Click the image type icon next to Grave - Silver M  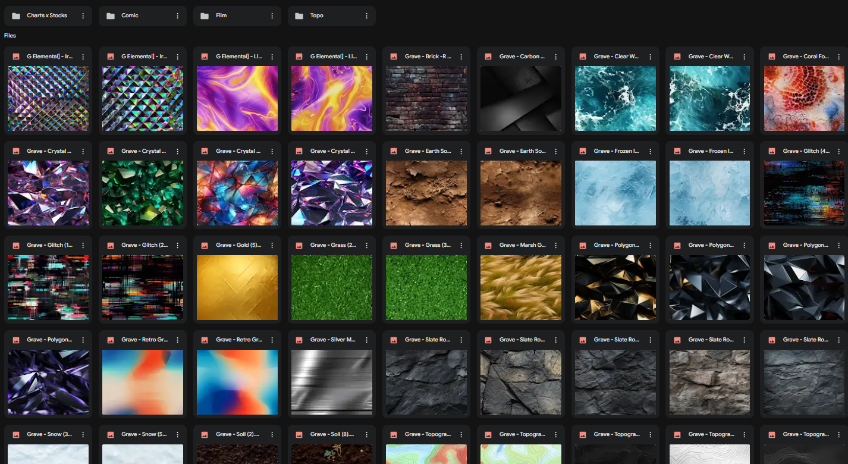pyautogui.click(x=299, y=340)
